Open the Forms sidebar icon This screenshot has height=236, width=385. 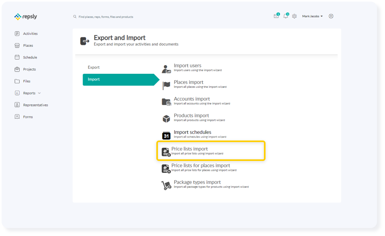(x=17, y=117)
